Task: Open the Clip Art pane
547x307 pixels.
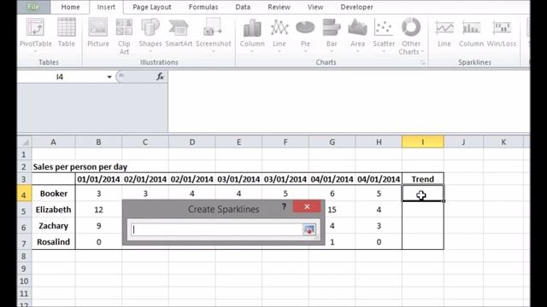Action: pyautogui.click(x=124, y=37)
